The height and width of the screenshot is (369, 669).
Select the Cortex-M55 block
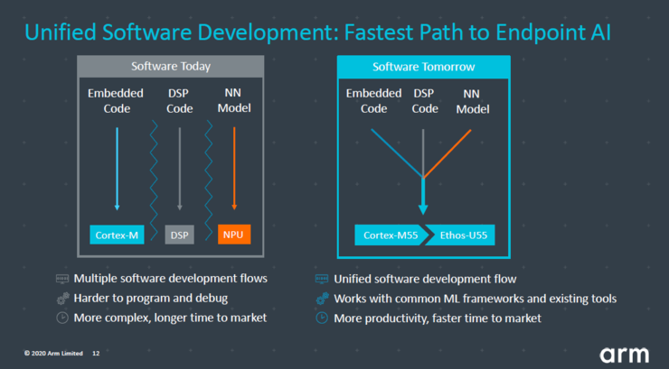[391, 235]
